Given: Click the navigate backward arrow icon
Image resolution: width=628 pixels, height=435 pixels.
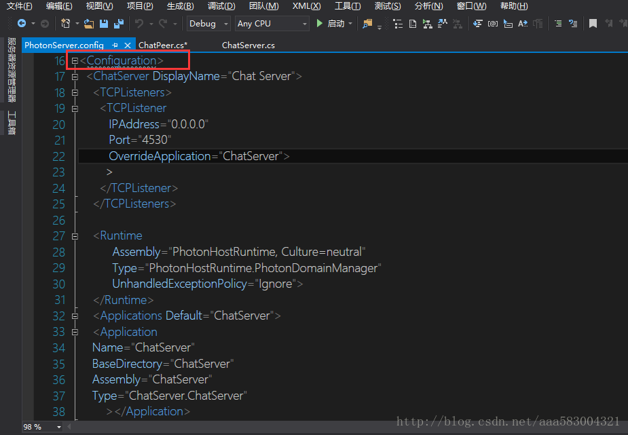Looking at the screenshot, I should 22,24.
